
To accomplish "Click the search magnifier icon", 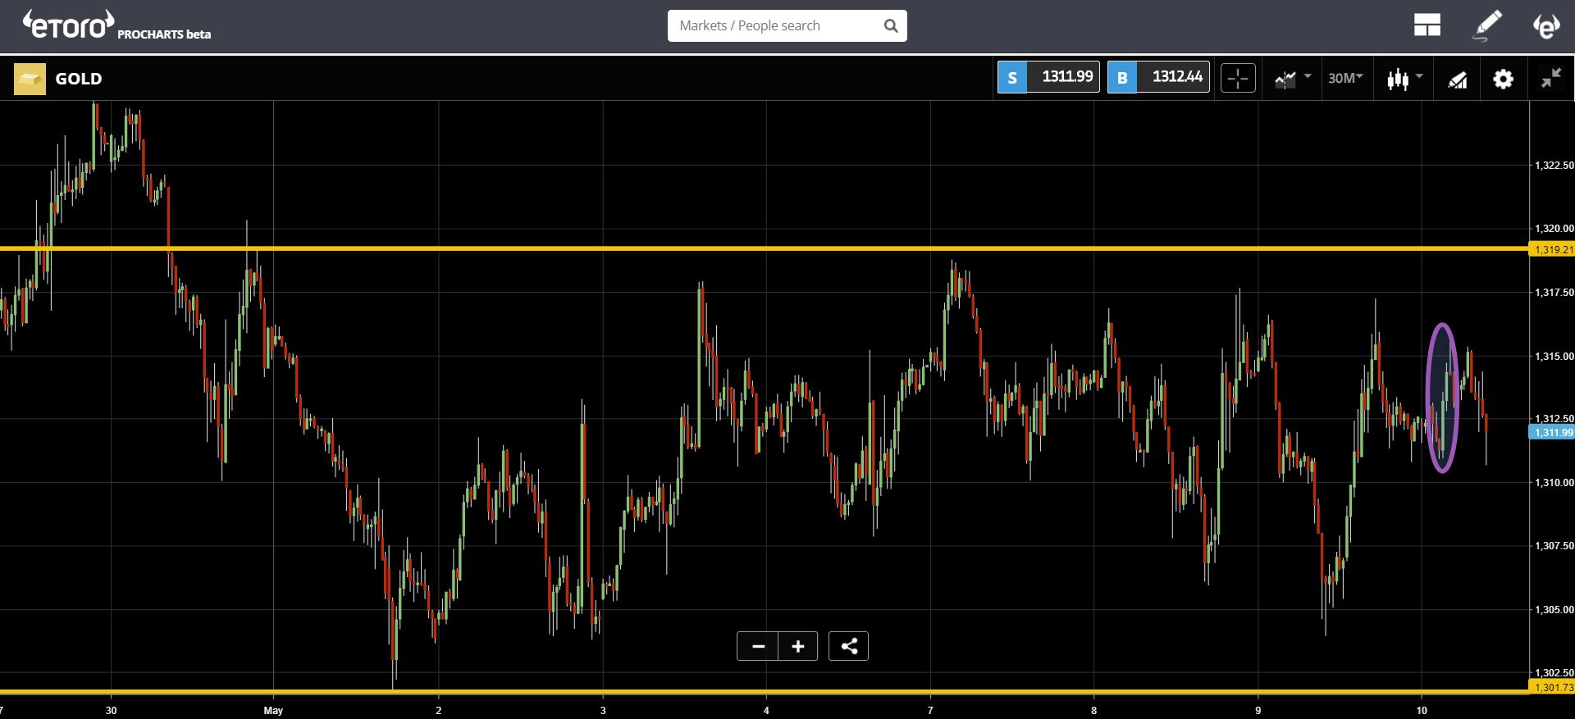I will pyautogui.click(x=891, y=26).
